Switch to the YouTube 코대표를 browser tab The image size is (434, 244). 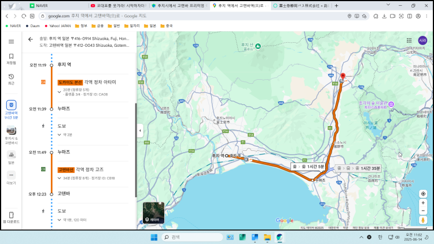coord(119,6)
